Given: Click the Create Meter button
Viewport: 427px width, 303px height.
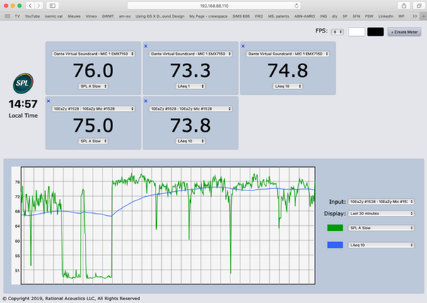Looking at the screenshot, I should click(404, 32).
